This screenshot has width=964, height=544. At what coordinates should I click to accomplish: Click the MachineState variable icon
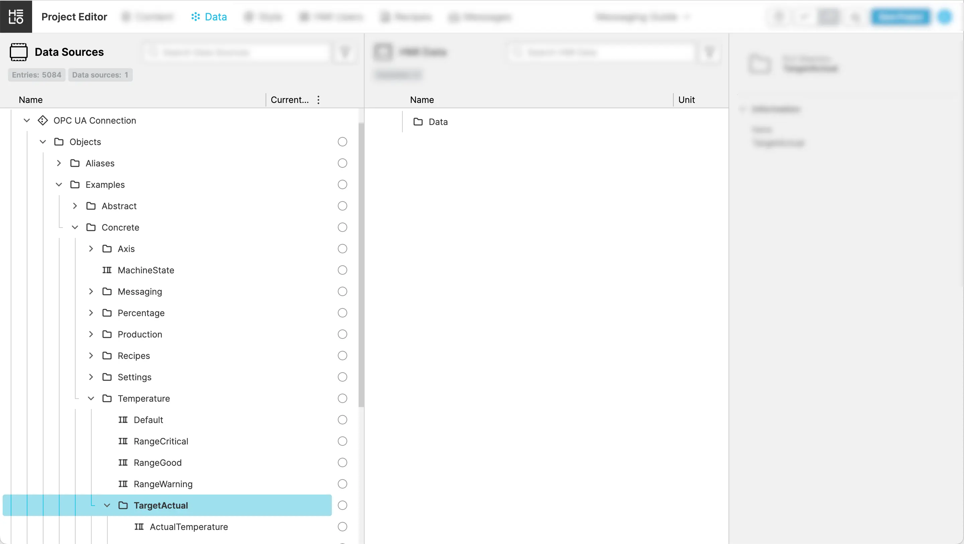(107, 270)
